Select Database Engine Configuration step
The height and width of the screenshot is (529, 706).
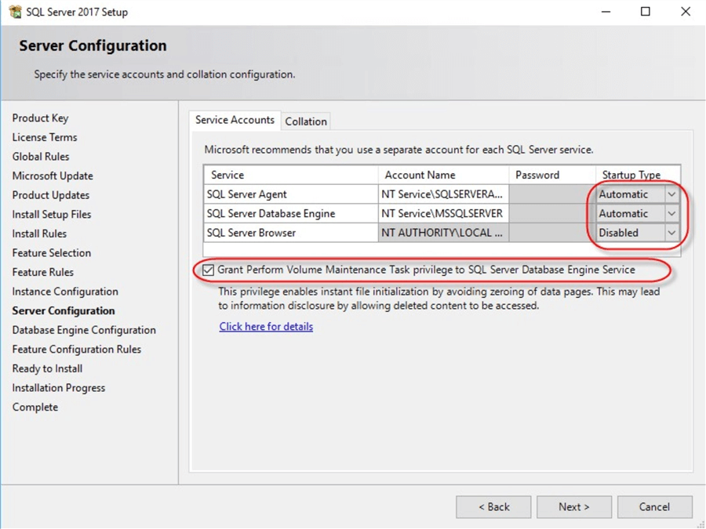pyautogui.click(x=84, y=330)
